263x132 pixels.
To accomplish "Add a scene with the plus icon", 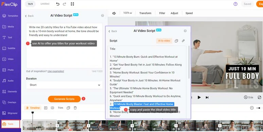I will click(x=46, y=108).
